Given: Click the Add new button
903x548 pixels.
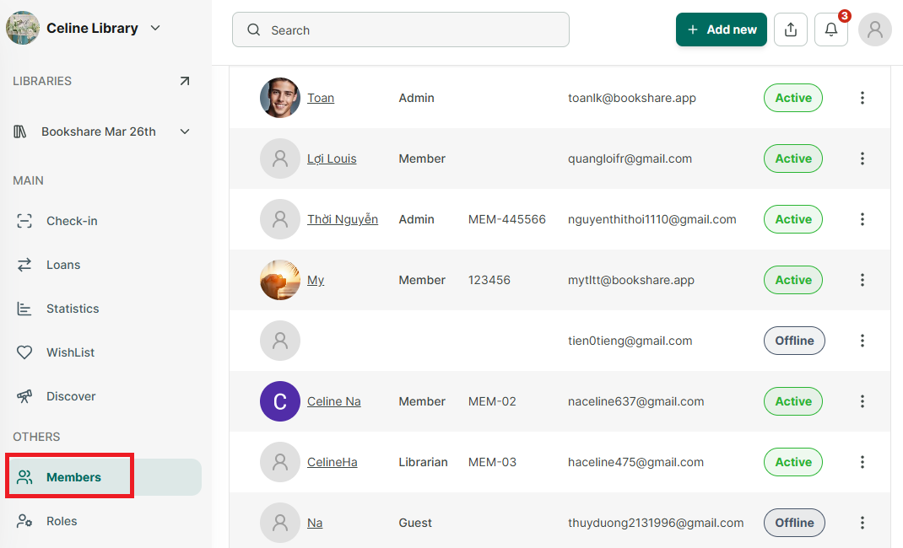Looking at the screenshot, I should coord(721,30).
